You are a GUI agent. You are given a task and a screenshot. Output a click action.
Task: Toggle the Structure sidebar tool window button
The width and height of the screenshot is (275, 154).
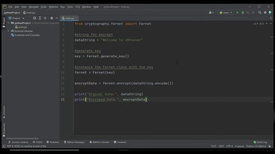point(4,112)
